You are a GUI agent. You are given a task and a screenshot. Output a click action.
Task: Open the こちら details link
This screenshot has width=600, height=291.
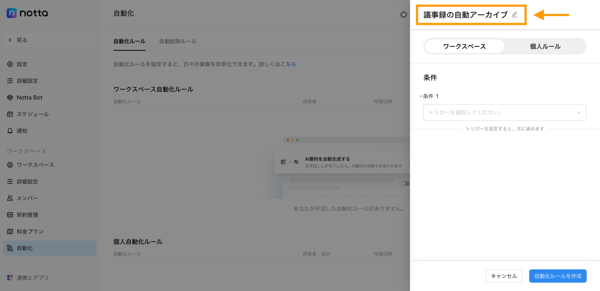point(288,64)
